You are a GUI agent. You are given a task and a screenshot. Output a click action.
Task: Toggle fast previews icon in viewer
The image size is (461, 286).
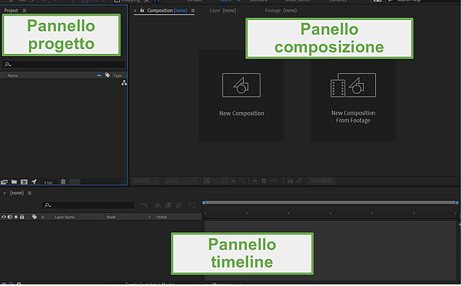tap(207, 181)
